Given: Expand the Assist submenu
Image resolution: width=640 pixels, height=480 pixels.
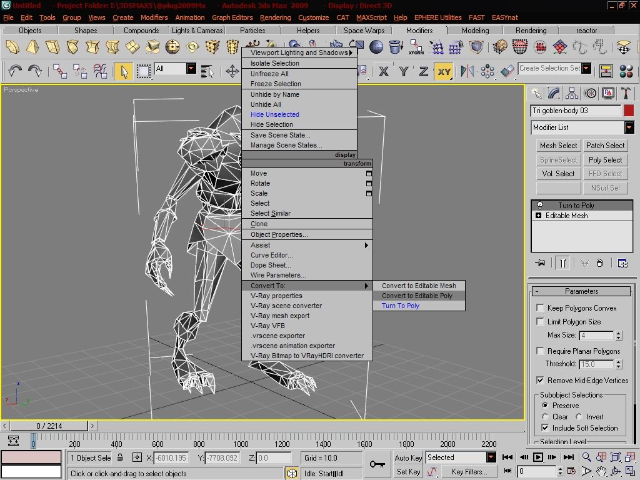Looking at the screenshot, I should pos(307,245).
